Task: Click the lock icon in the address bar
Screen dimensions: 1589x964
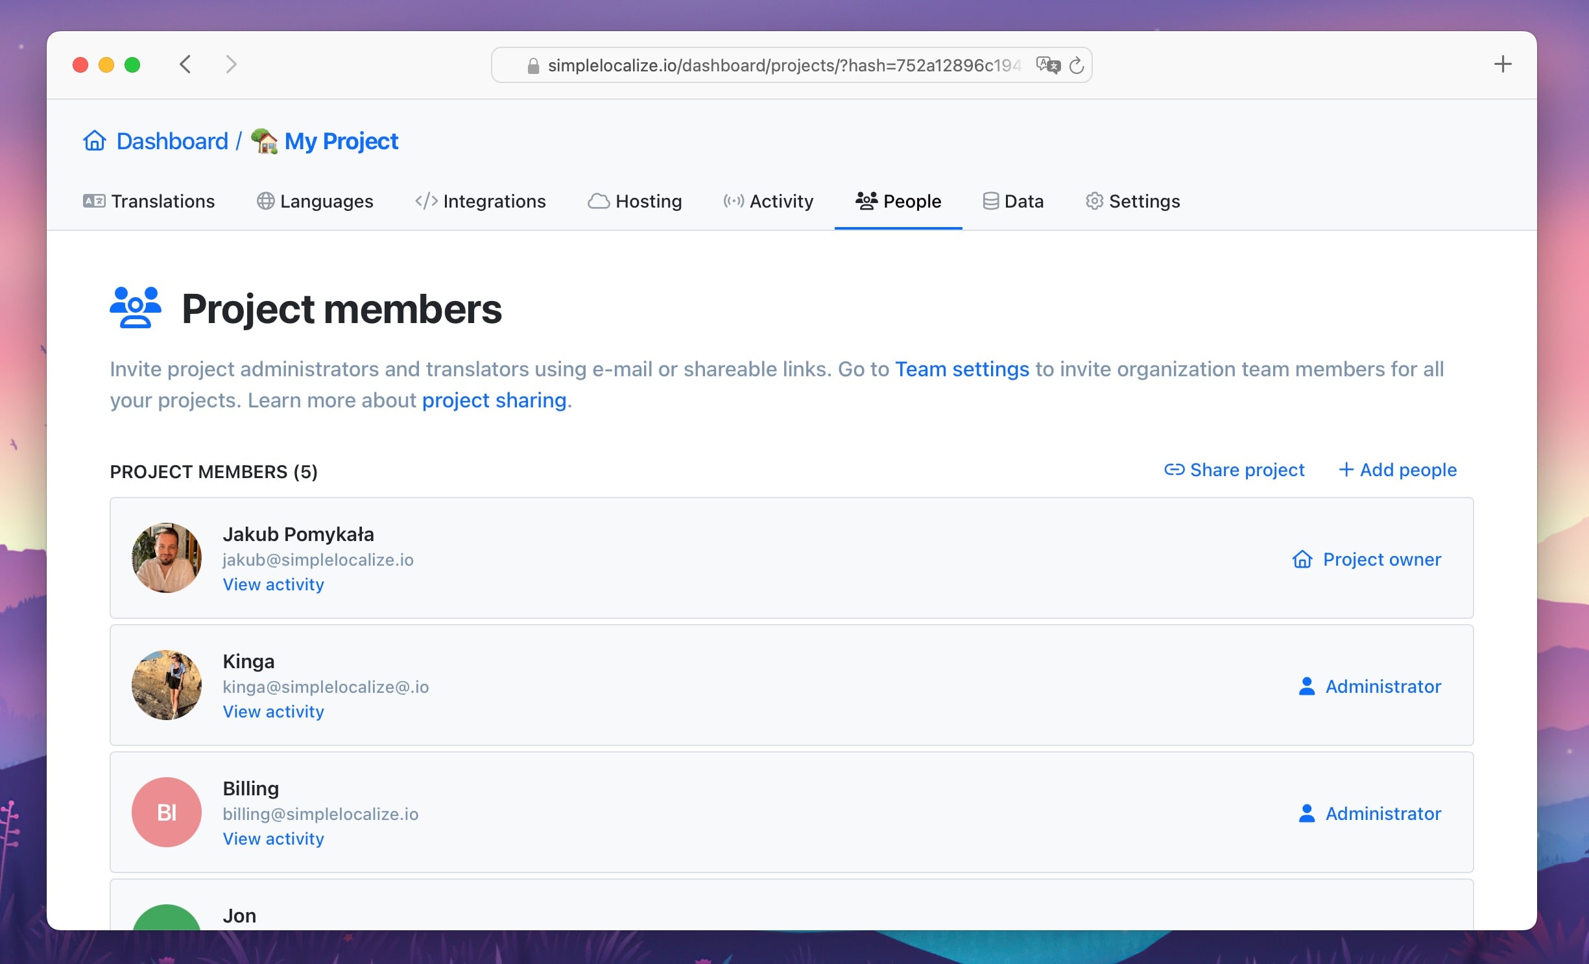Action: 533,66
